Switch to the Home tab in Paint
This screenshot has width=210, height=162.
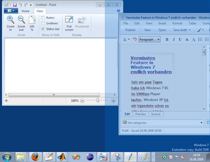point(26,11)
